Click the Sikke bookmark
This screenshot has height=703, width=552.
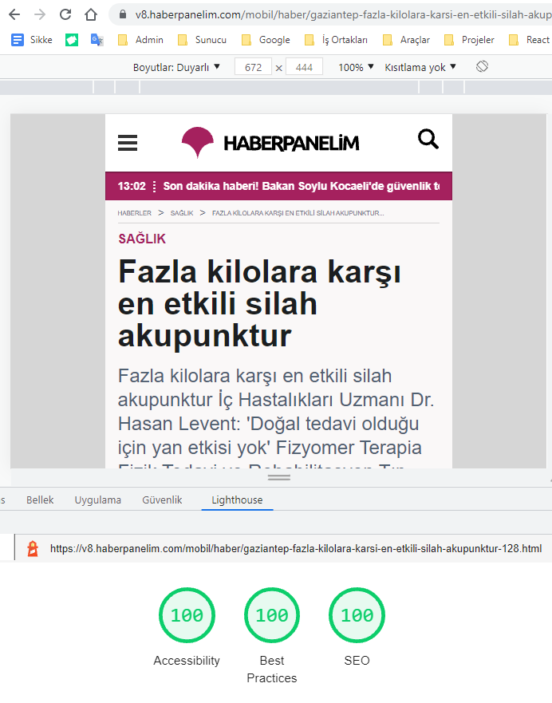pos(32,40)
